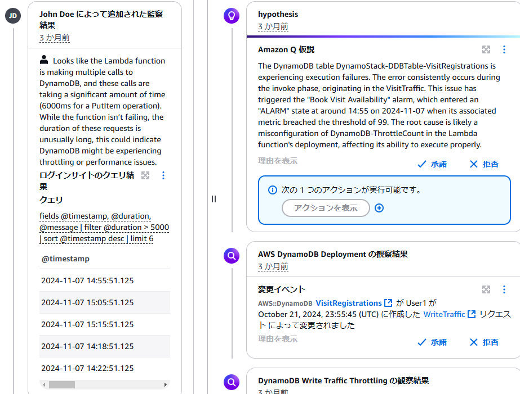Click the info icon in the action notice
The height and width of the screenshot is (394, 520).
click(273, 190)
